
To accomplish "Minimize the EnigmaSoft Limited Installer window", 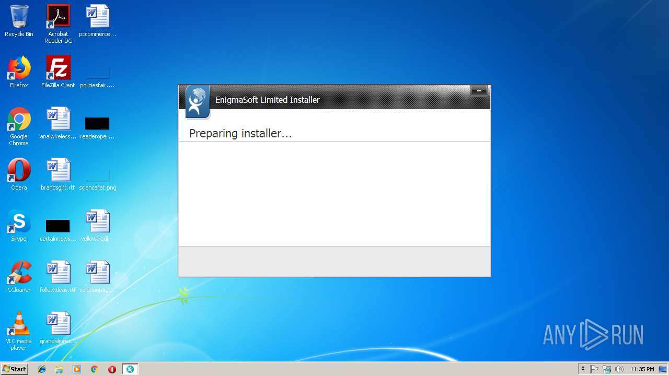I will click(x=479, y=91).
